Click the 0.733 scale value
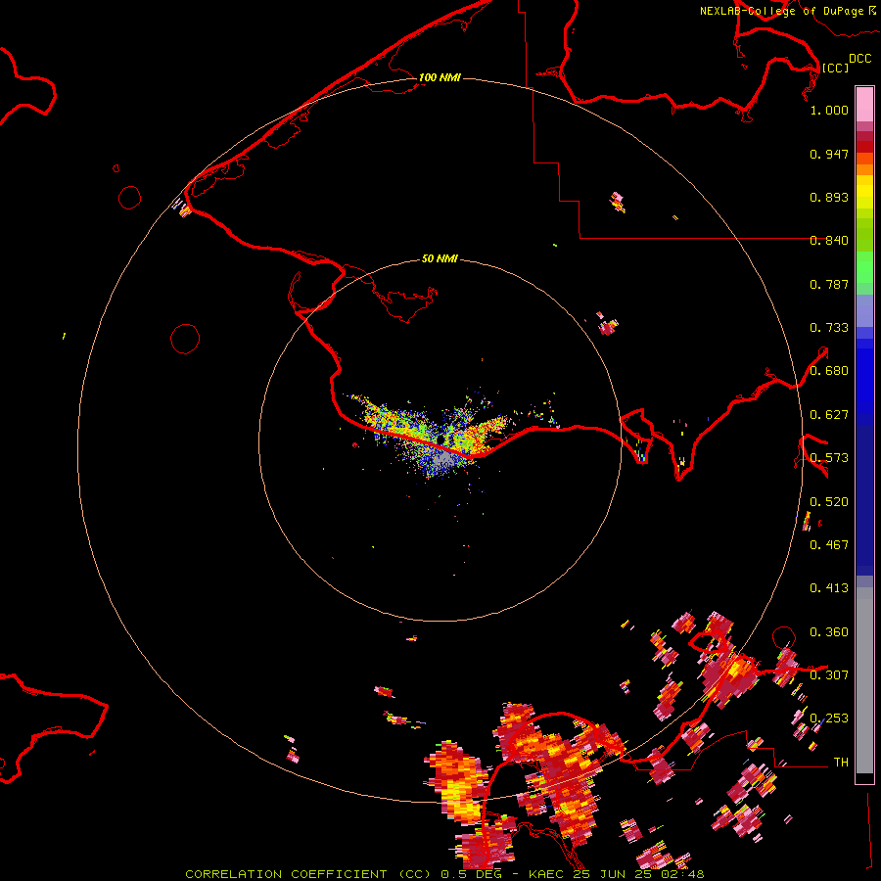Screen dimensions: 881x881 tap(829, 328)
